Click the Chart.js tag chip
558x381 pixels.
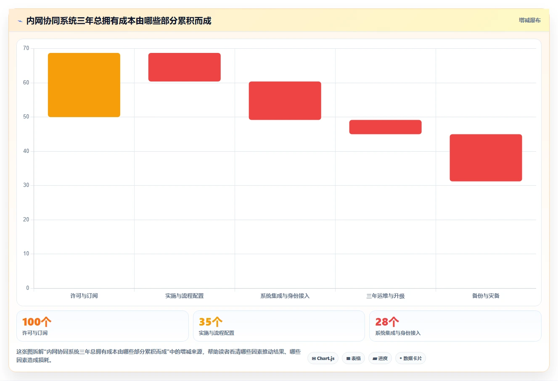coord(323,358)
